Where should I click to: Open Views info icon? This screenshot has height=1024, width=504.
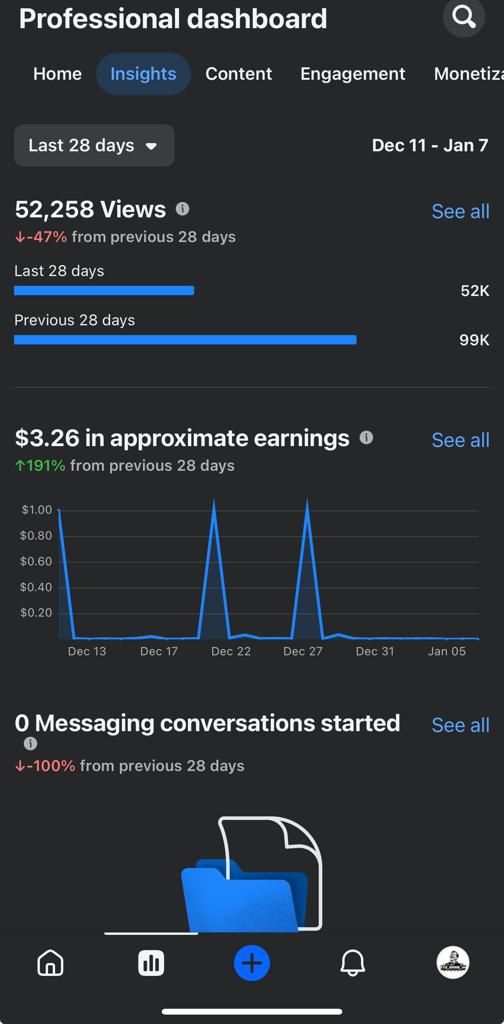point(182,209)
